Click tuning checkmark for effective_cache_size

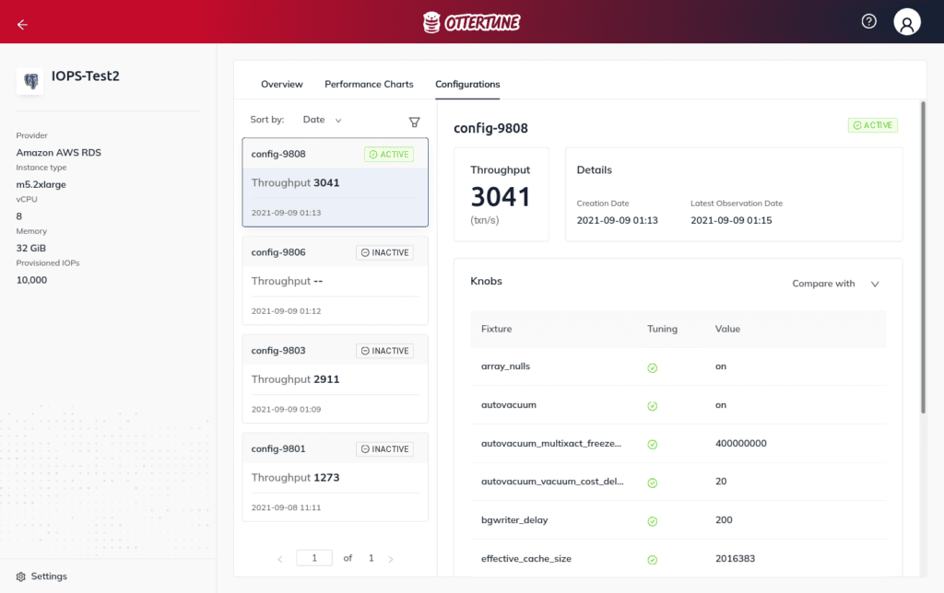tap(652, 560)
